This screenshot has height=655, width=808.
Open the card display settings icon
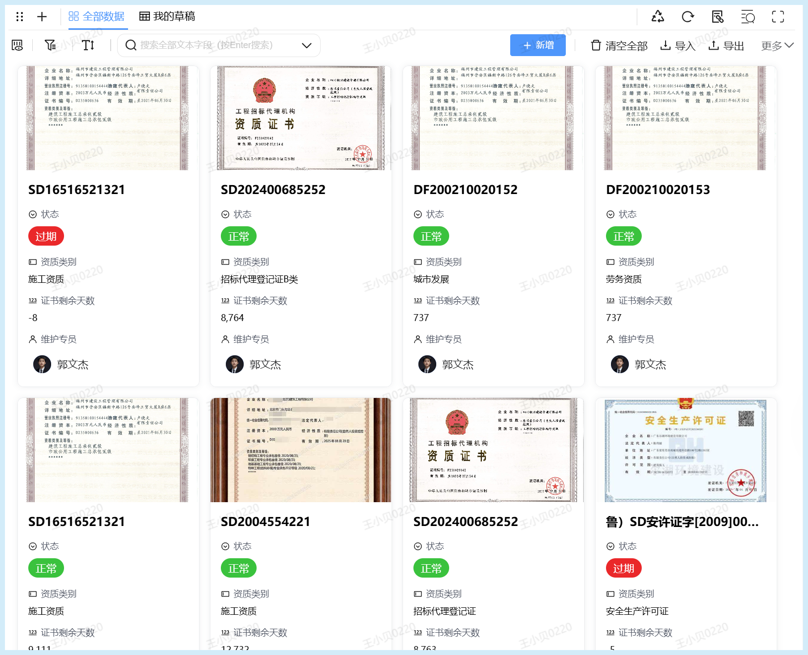coord(17,45)
